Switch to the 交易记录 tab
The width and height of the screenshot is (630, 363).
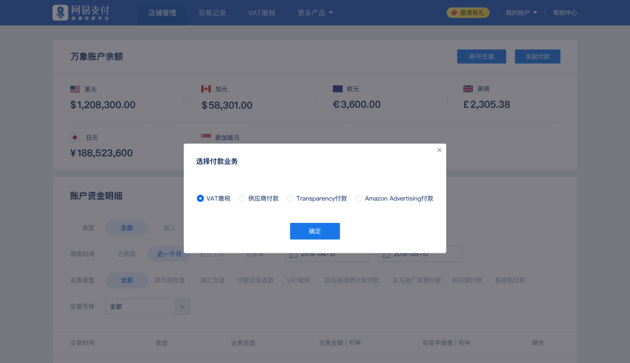(211, 12)
